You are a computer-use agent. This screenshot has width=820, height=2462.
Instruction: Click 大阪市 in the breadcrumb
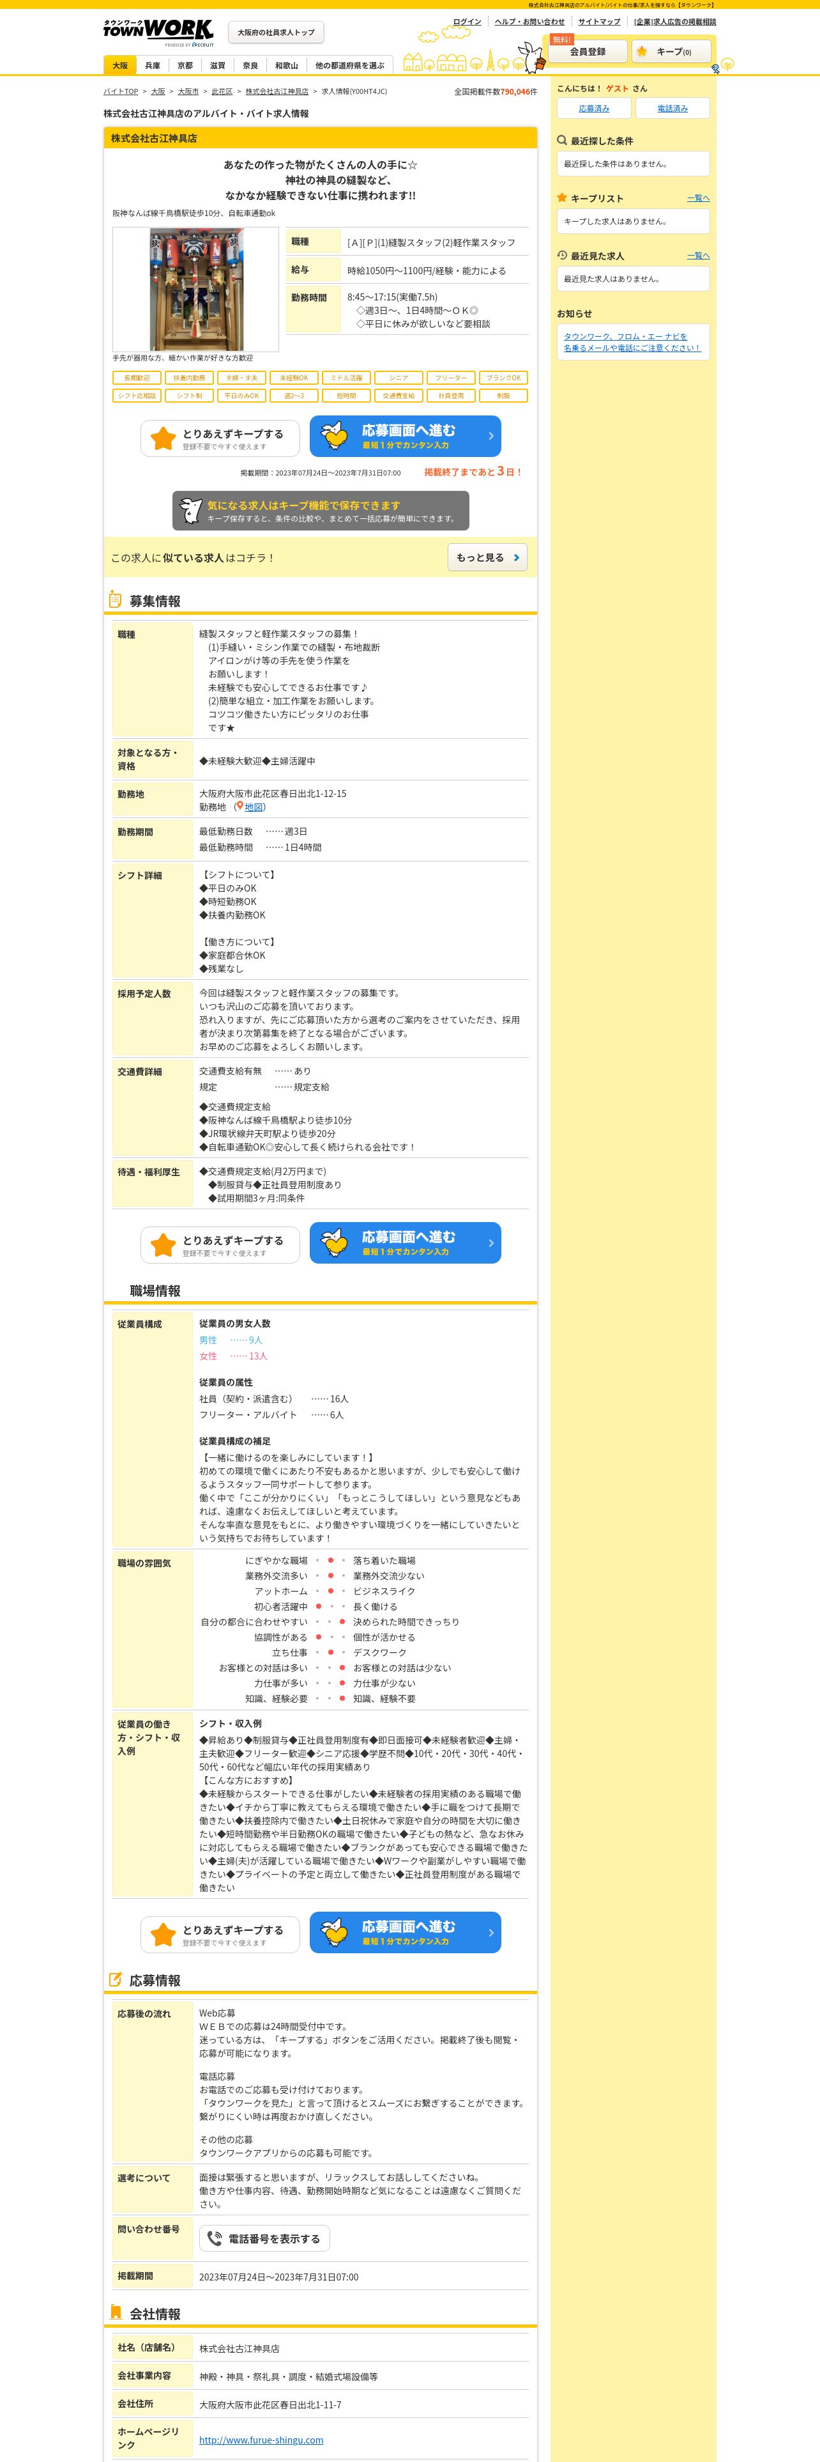(188, 92)
